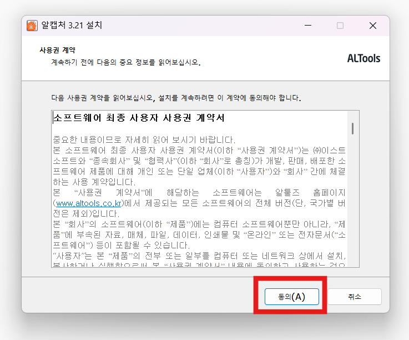Click the ALTools logo
The image size is (409, 340).
(363, 58)
